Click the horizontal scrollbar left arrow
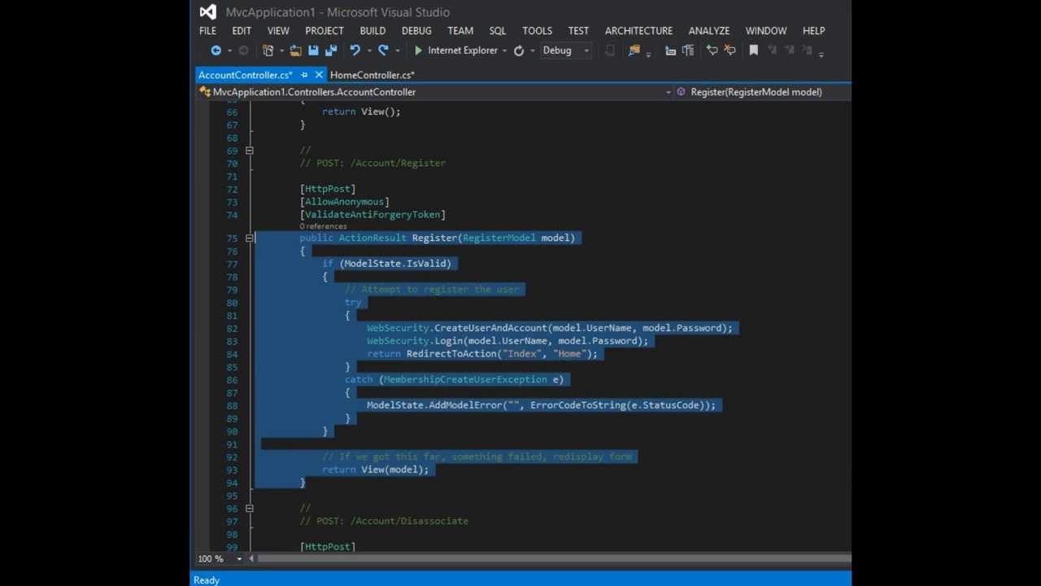 [251, 558]
